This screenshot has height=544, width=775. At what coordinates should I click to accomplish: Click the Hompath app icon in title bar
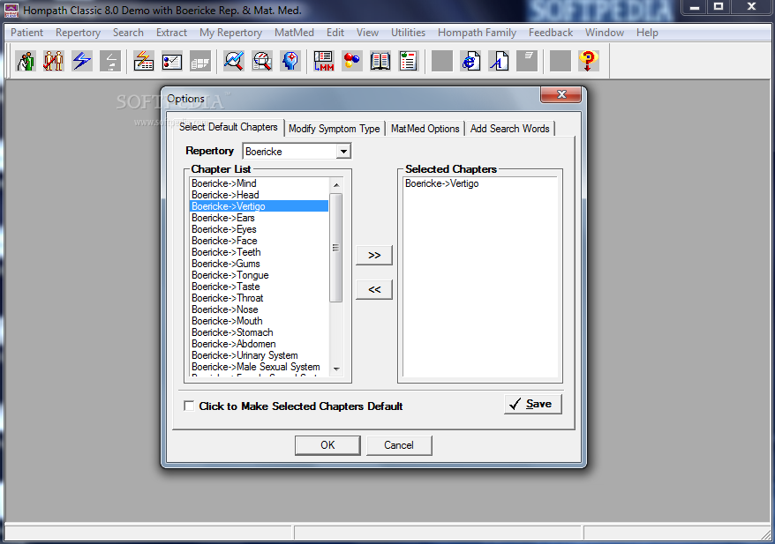[11, 10]
